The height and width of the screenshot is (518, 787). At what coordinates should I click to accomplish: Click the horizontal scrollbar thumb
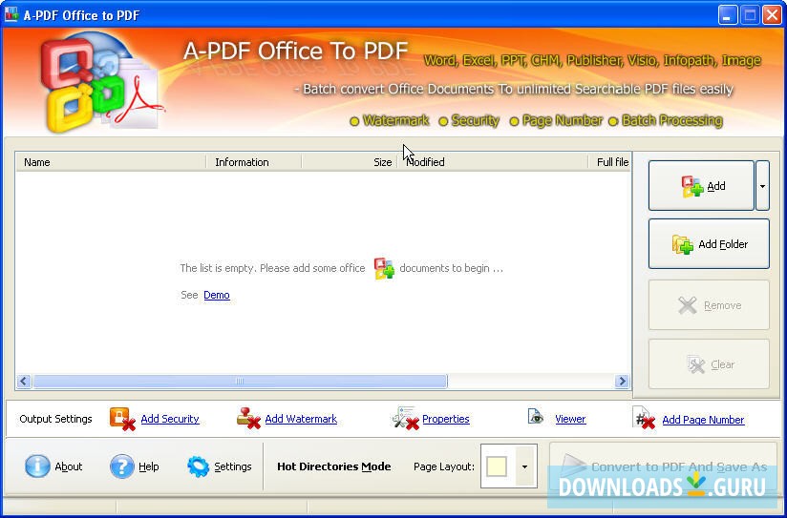pyautogui.click(x=240, y=381)
